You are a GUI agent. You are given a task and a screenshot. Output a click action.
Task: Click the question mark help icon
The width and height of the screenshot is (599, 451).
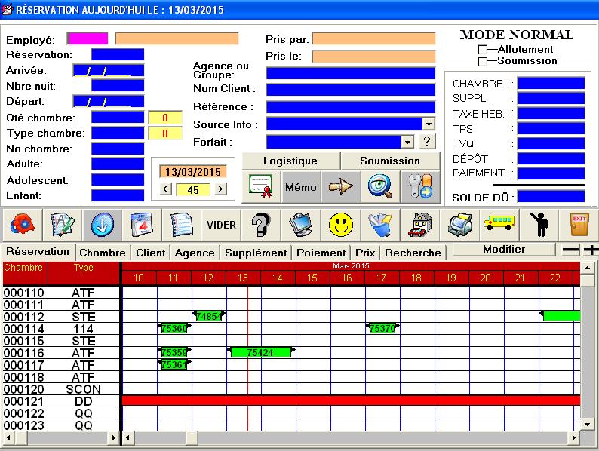[x=261, y=225]
